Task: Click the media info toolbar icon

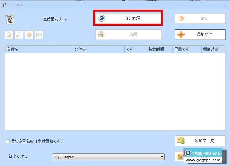Action: pos(39,35)
